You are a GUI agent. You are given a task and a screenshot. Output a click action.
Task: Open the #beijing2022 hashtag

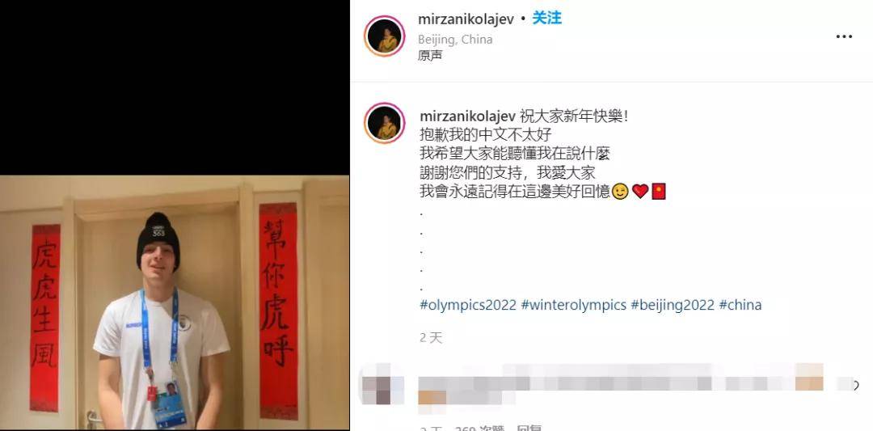point(673,305)
